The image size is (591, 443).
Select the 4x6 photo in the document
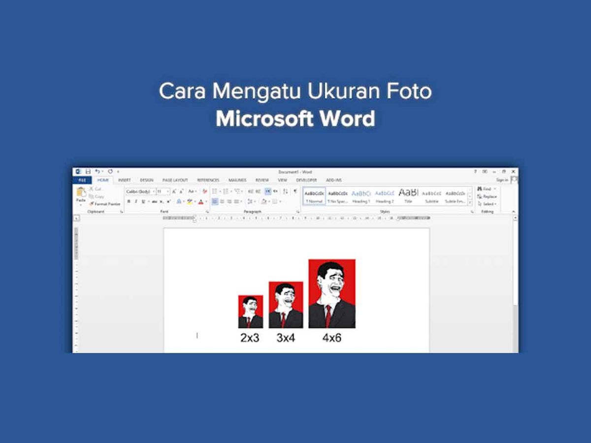pyautogui.click(x=331, y=293)
